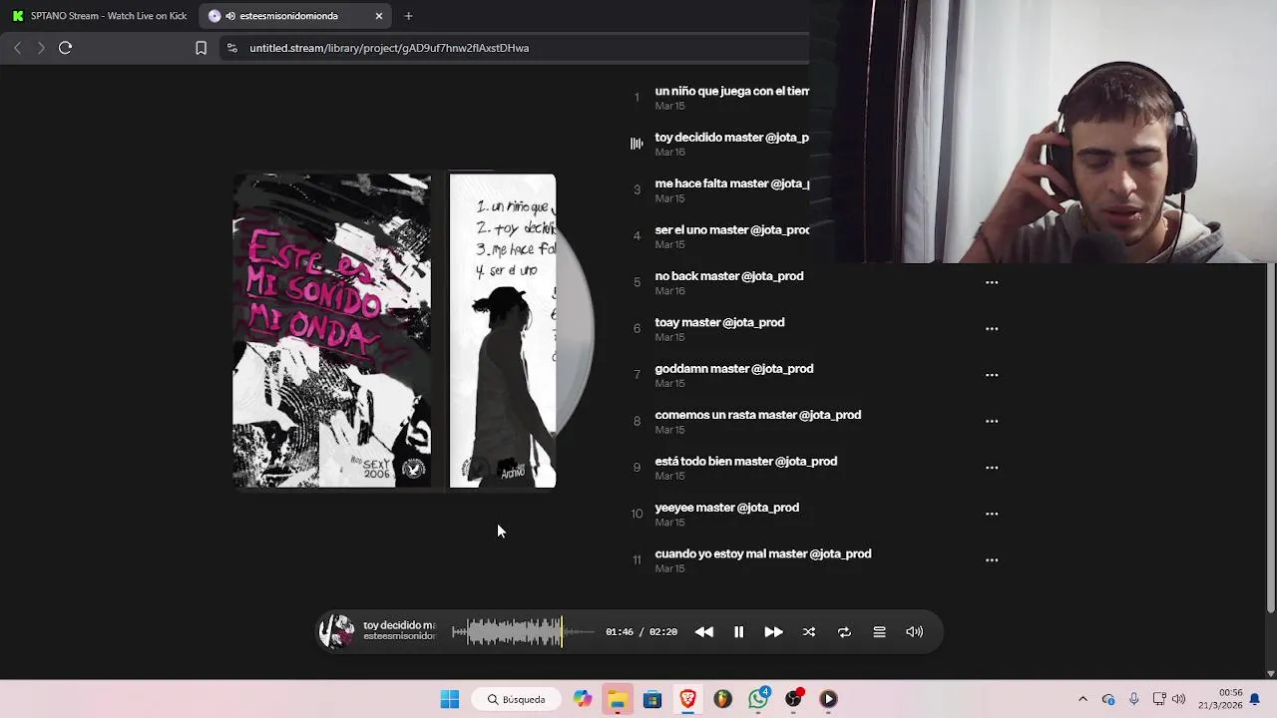Play track está todo bien master
Screen dimensions: 1277x718
pyautogui.click(x=745, y=461)
